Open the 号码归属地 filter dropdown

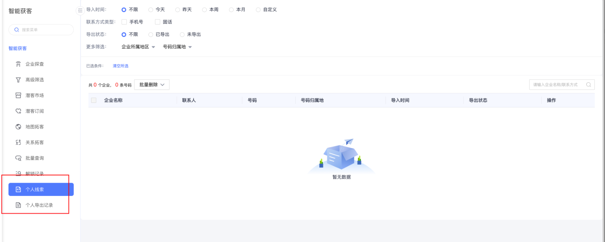(177, 47)
